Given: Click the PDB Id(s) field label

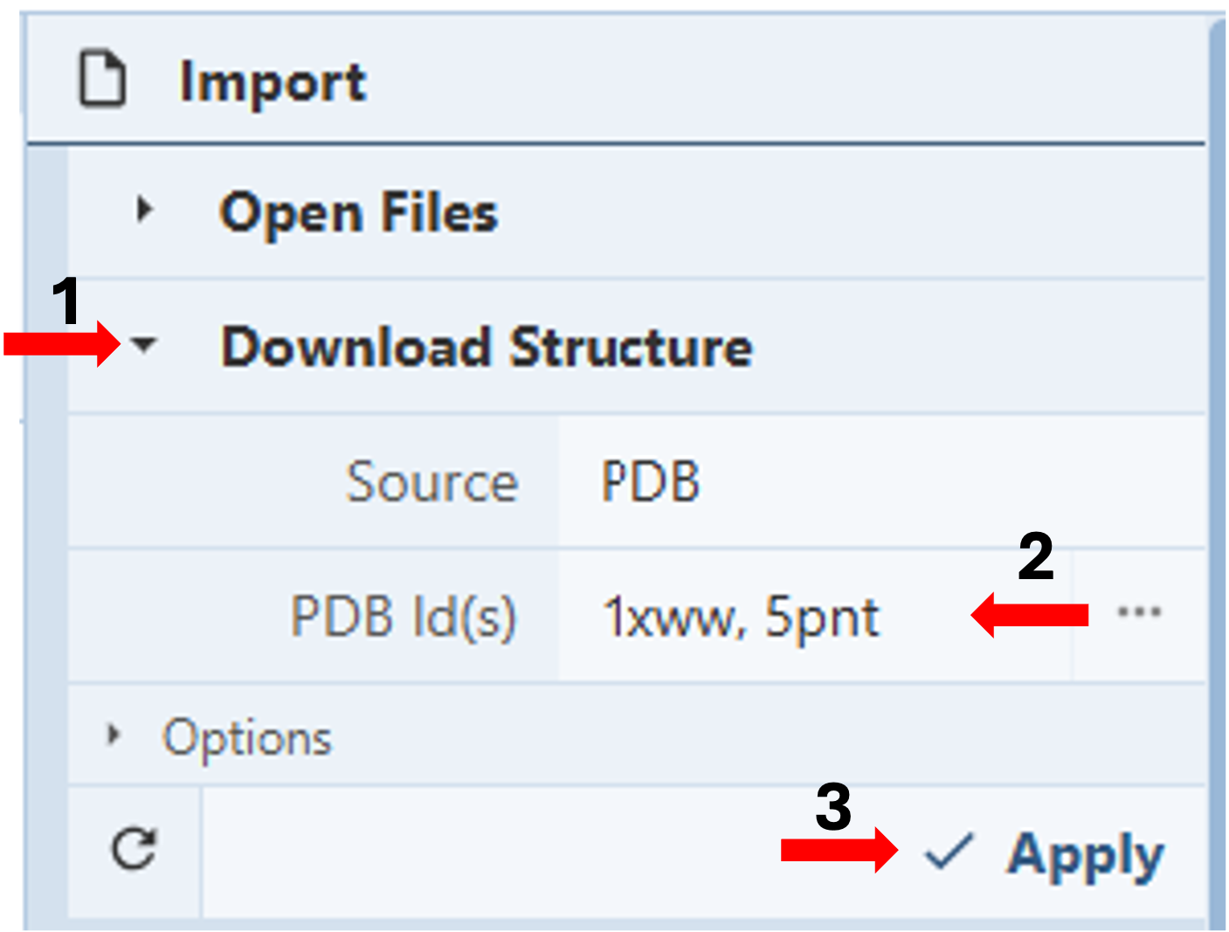Looking at the screenshot, I should [403, 617].
